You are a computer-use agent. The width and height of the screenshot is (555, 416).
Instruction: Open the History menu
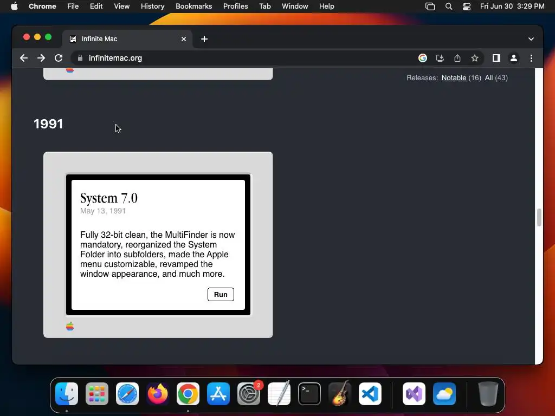152,6
